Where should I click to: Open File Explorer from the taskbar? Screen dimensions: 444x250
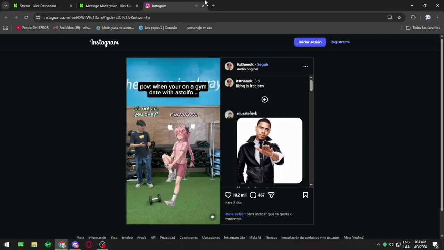34,245
